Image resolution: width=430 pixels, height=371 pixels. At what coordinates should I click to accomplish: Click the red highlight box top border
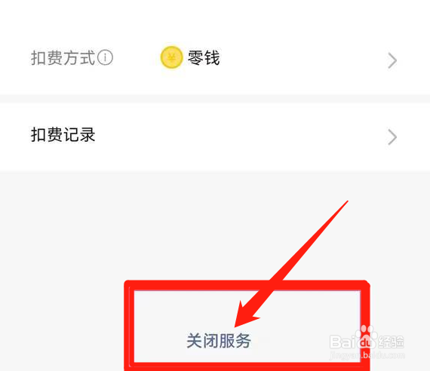(247, 286)
